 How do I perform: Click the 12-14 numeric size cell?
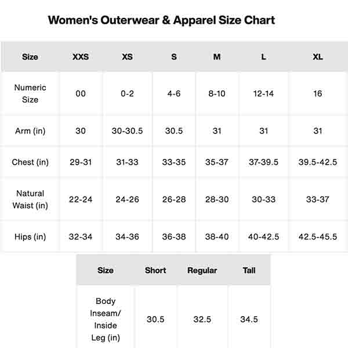tap(263, 93)
